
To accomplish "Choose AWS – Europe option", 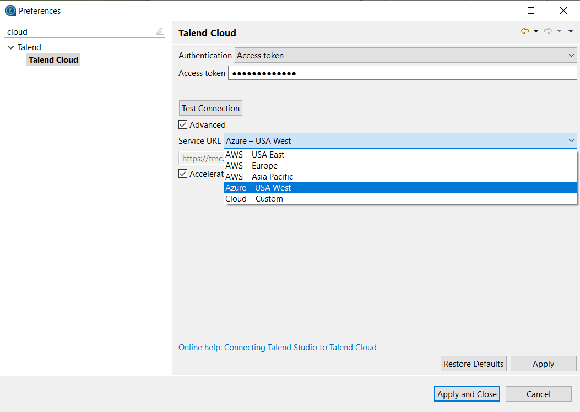I will tap(251, 166).
